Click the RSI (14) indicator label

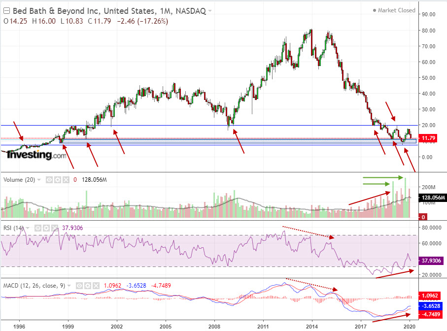(x=13, y=228)
